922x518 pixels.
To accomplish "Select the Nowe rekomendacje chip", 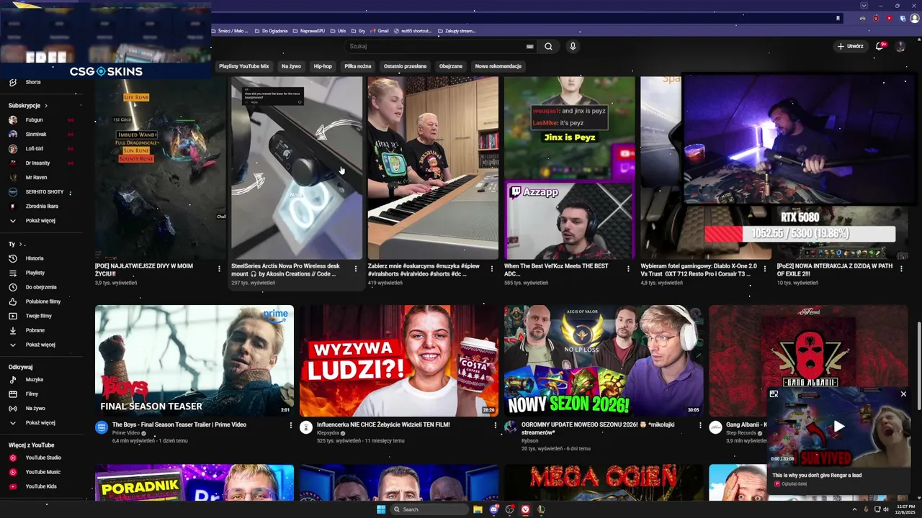I will coord(498,66).
